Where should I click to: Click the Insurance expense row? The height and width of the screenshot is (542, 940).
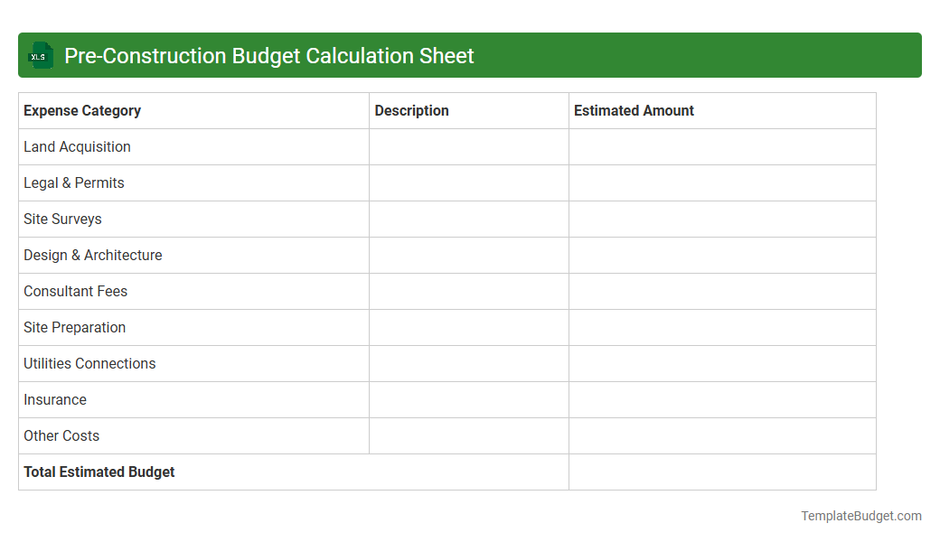pyautogui.click(x=55, y=399)
